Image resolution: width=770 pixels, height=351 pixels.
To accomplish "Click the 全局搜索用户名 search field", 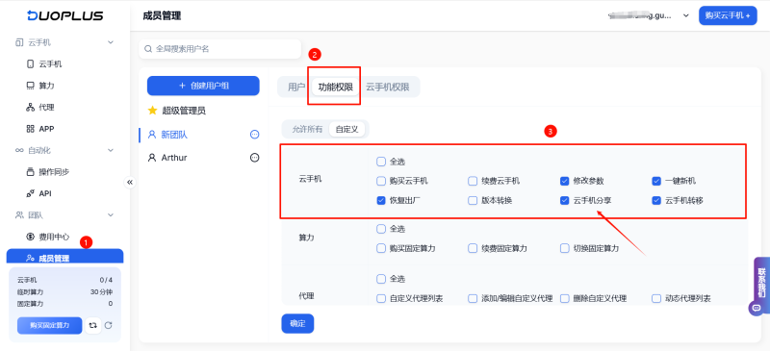I will pos(220,49).
